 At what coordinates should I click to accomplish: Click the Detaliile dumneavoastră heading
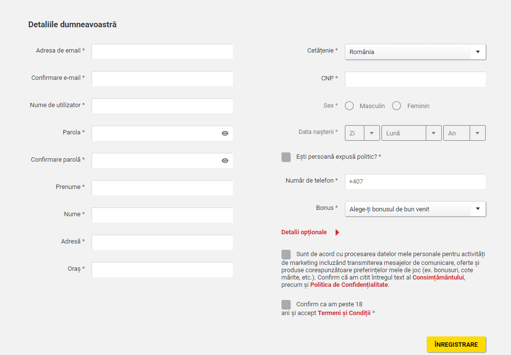point(73,24)
